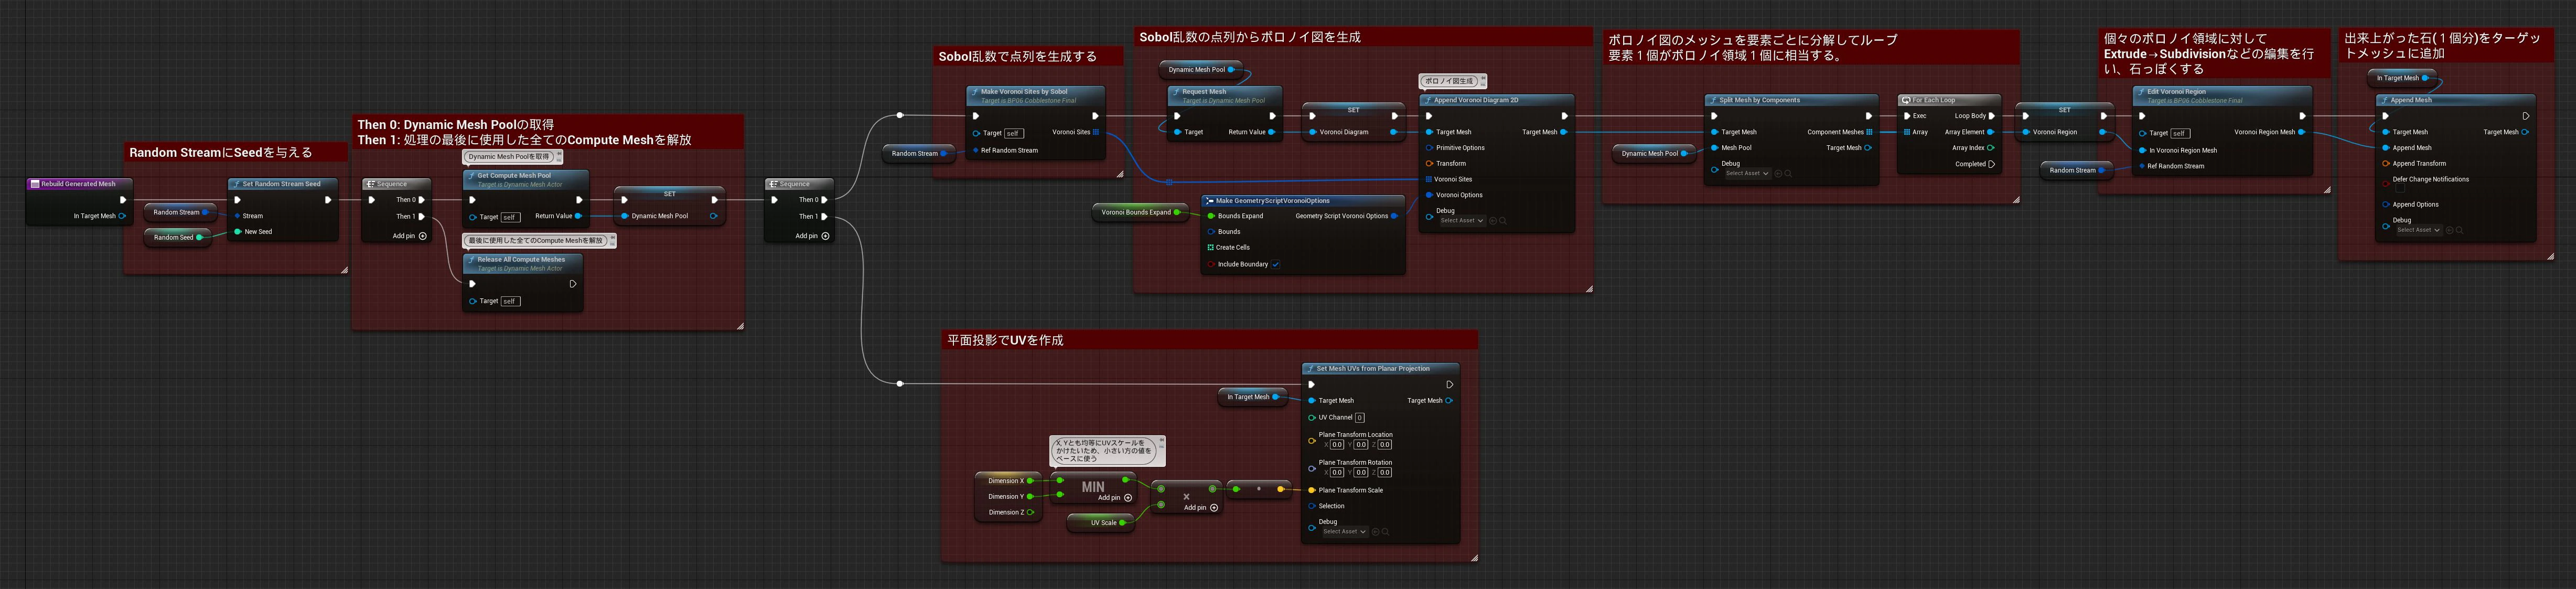The width and height of the screenshot is (2576, 589).
Task: Click browse-to-asset magnifier in Append Voronoi Diagram 2D Debug
Action: pos(1502,221)
